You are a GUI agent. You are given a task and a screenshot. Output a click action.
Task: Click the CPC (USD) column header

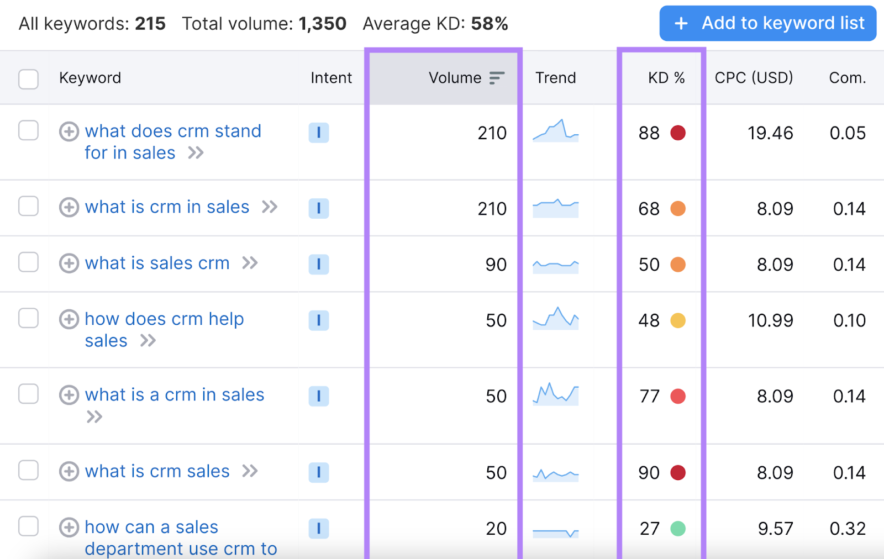753,78
